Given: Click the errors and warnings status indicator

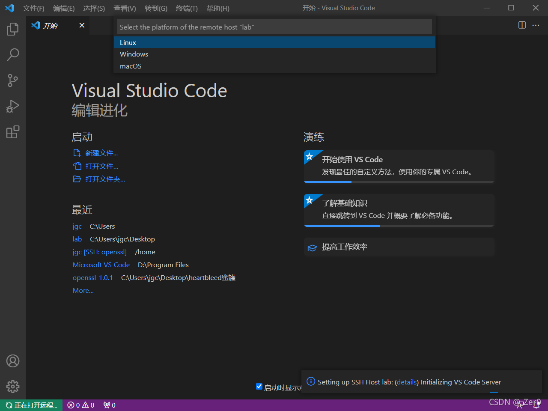Looking at the screenshot, I should [x=81, y=405].
